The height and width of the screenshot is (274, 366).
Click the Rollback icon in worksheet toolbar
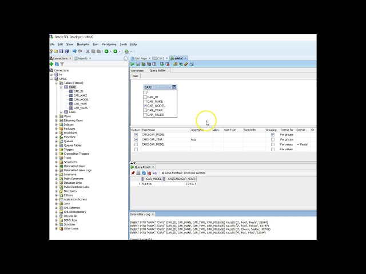pos(168,64)
